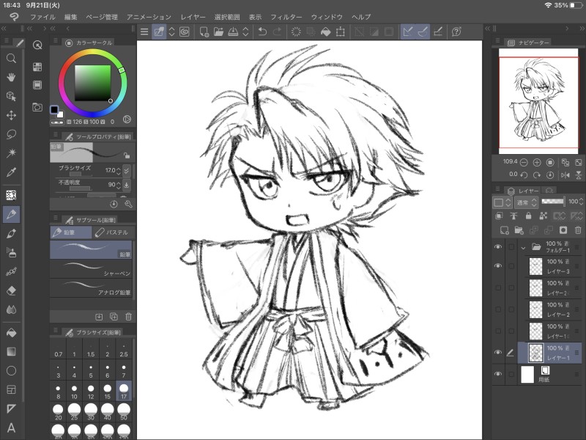
Task: Adjust brush size 17.0 stepper arrows
Action: tap(119, 171)
